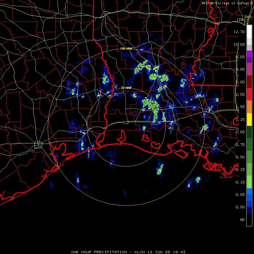Image resolution: width=254 pixels, height=254 pixels.
Task: Click the 10.00 legend value
Action: pos(239,44)
